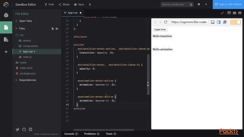Select App.vue in the file tree
Image resolution: width=244 pixels, height=137 pixels.
37,52
